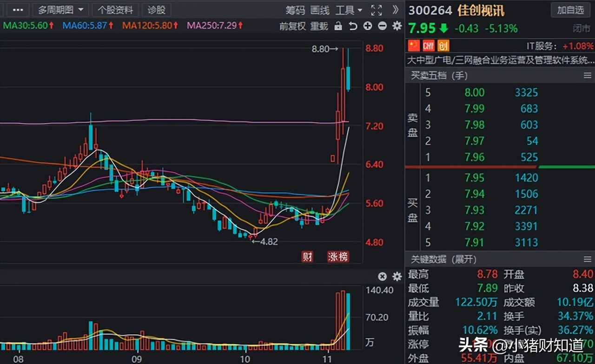The image size is (595, 364).
Task: Click the 诊股 diagnosis button
Action: 156,10
